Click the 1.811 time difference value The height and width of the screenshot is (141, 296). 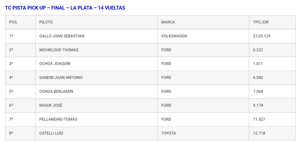pos(258,64)
